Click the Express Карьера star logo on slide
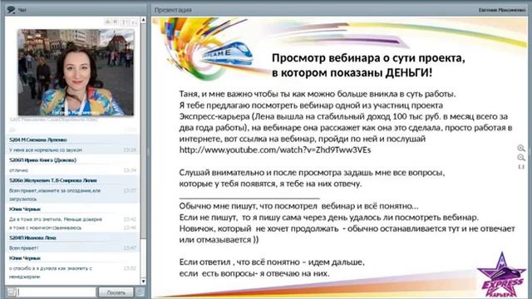The image size is (532, 299). pos(501,275)
